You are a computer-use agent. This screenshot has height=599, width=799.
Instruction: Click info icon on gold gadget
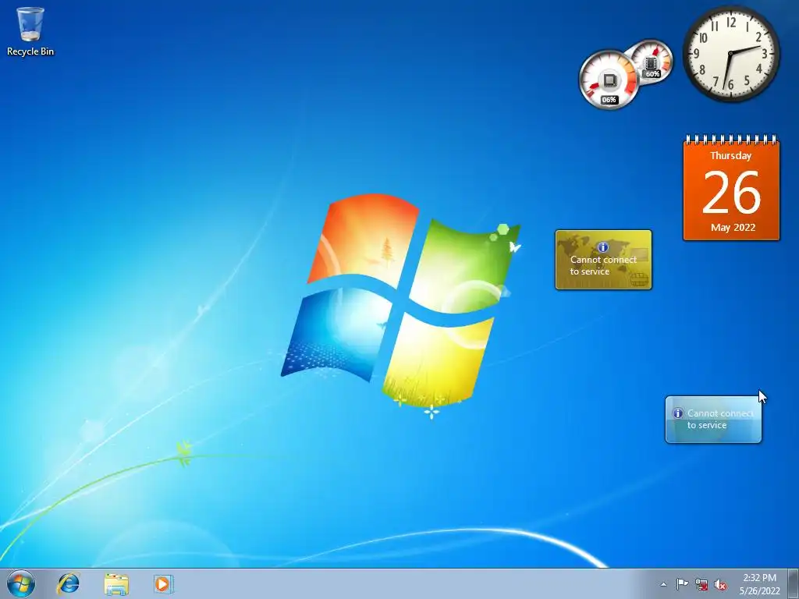pyautogui.click(x=603, y=247)
